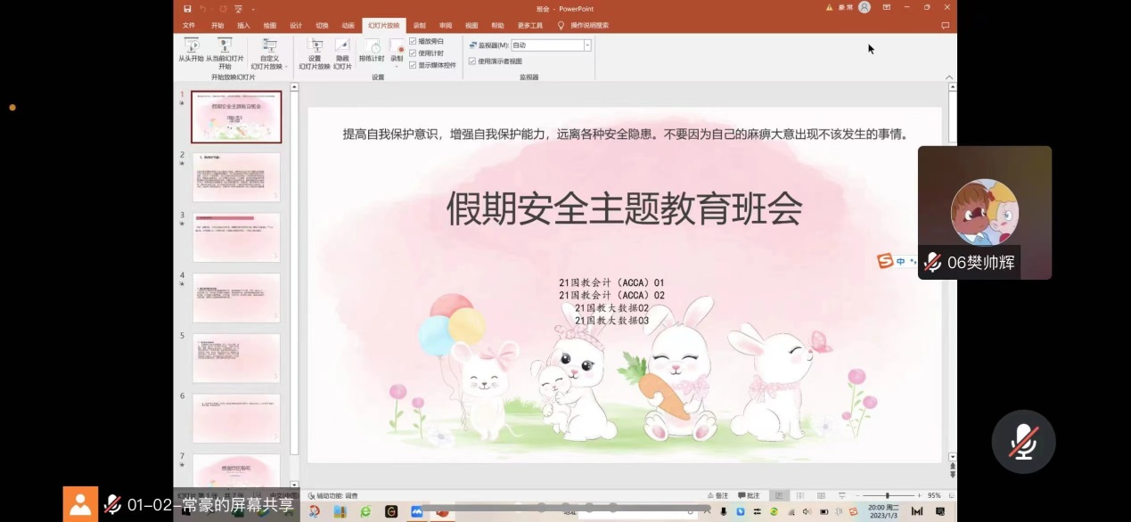Image resolution: width=1131 pixels, height=522 pixels.
Task: Start slideshow from beginning (从头开始)
Action: click(x=191, y=50)
